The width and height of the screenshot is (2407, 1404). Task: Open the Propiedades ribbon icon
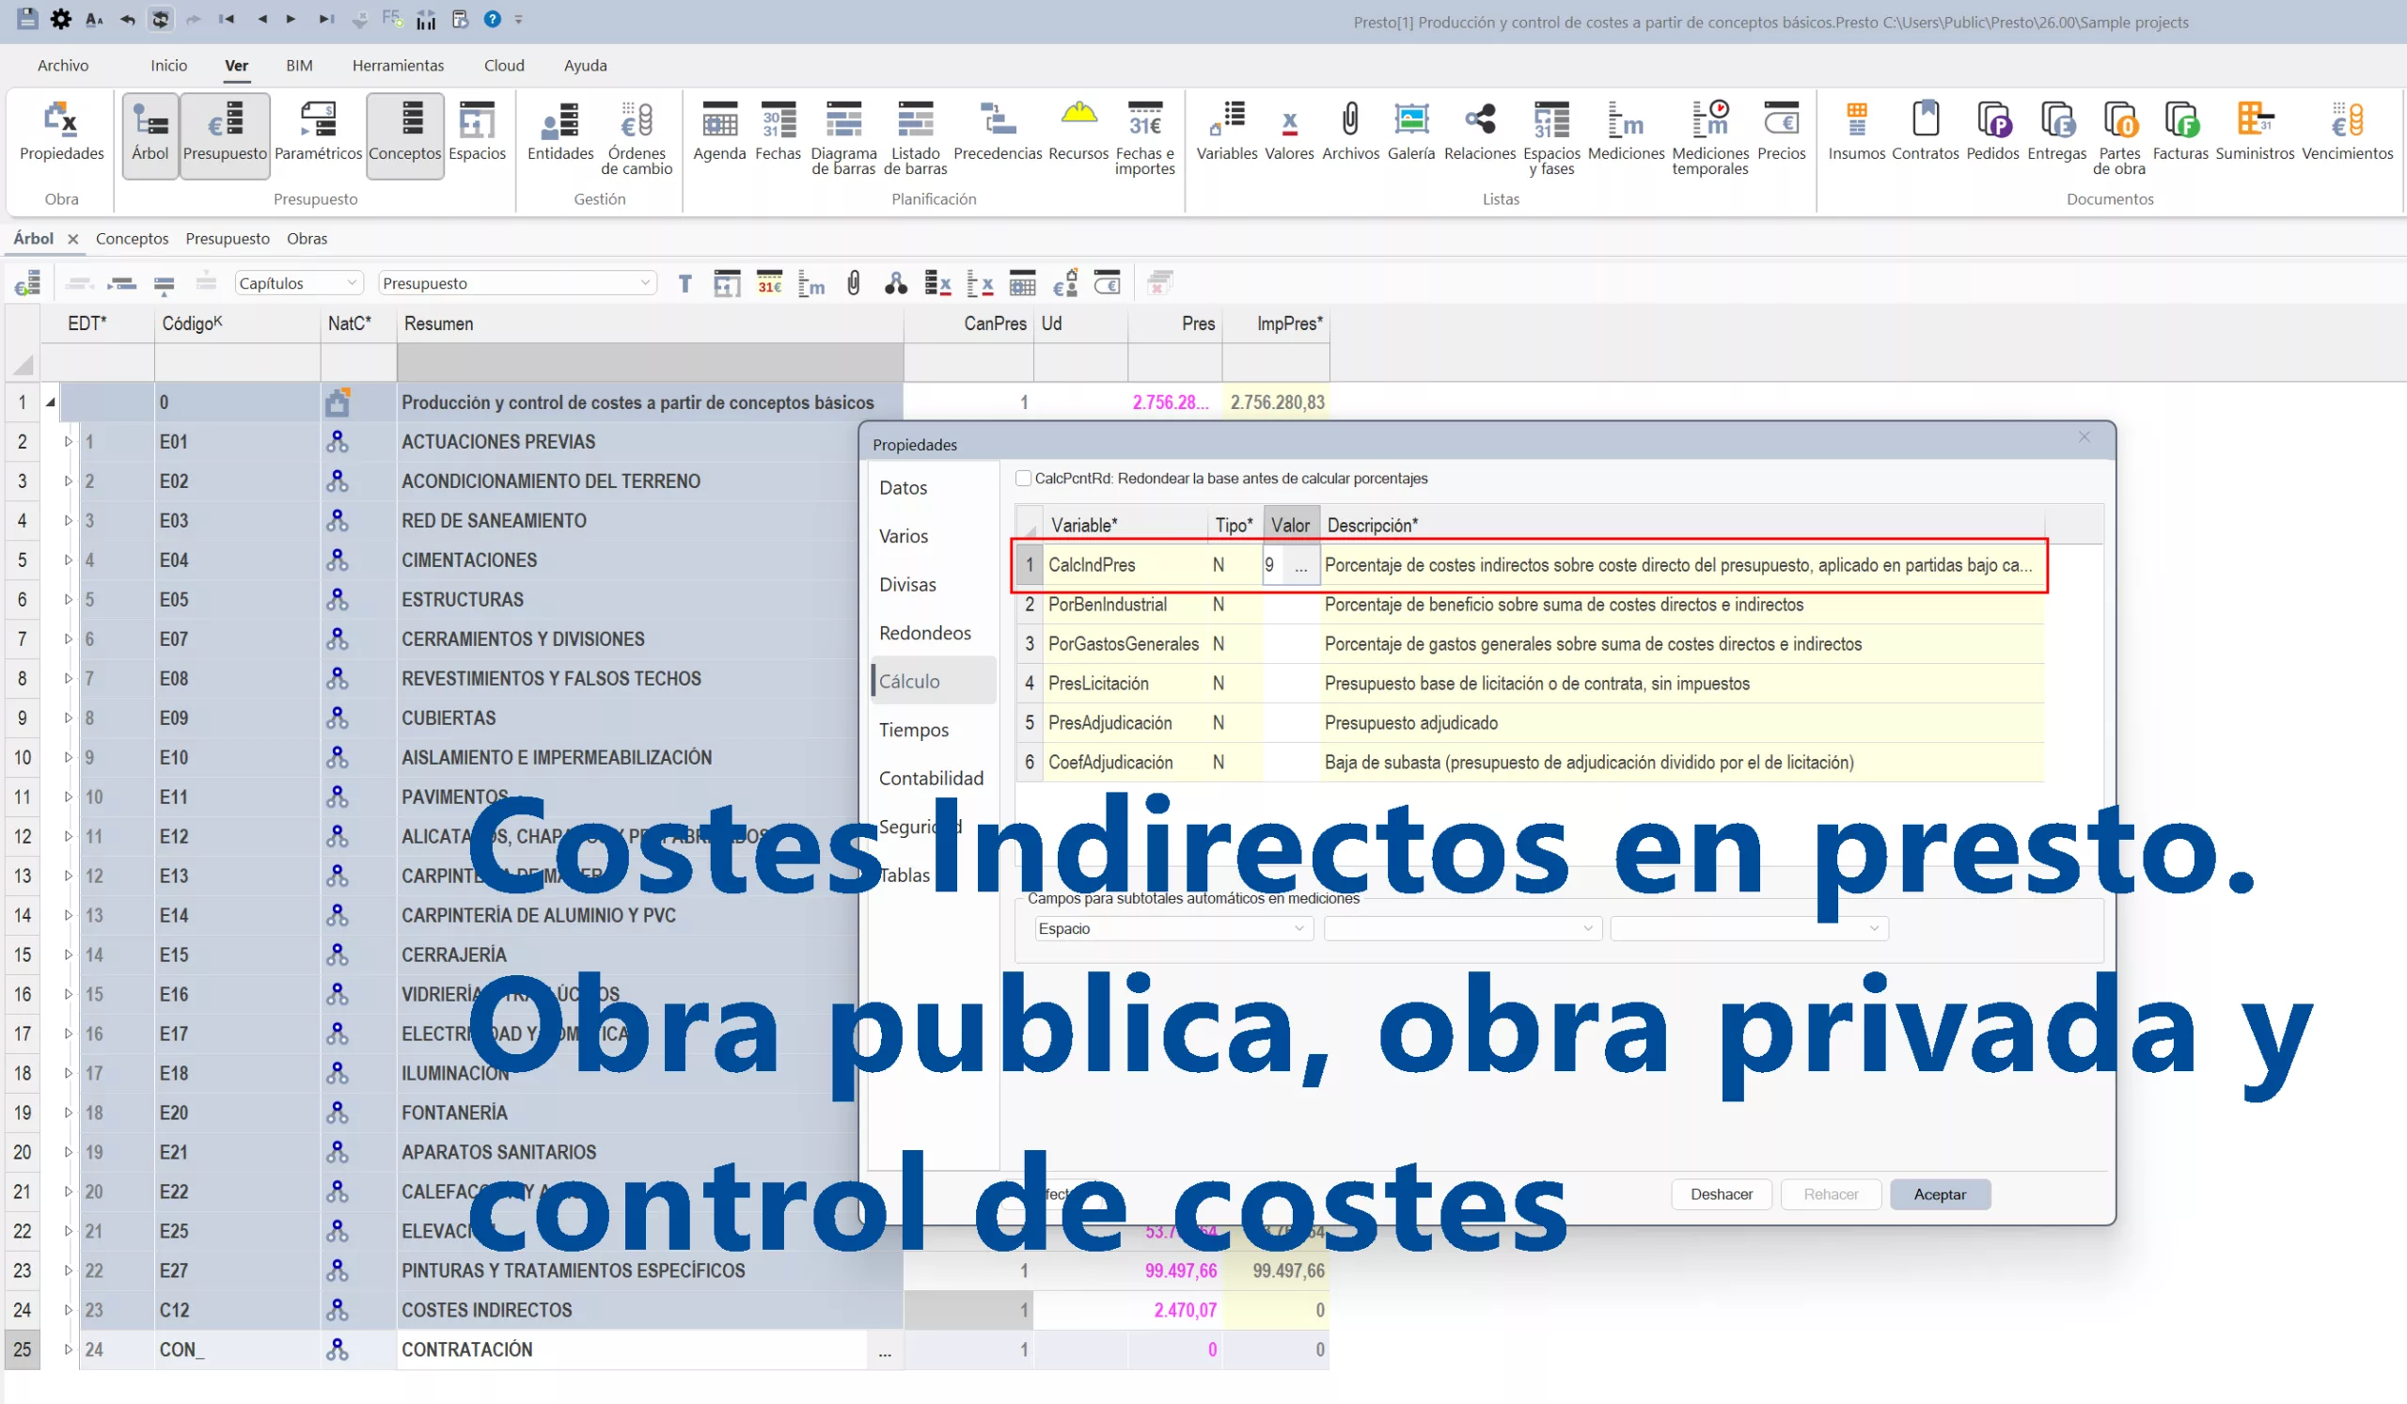coord(61,133)
